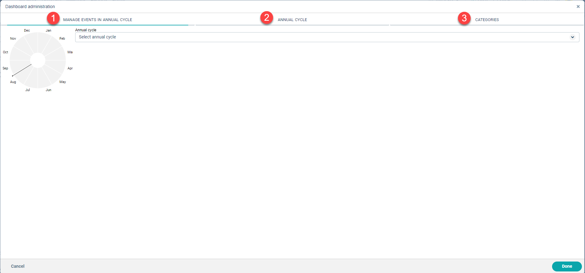
Task: Click the Jan label on the cycle wheel
Action: click(x=48, y=30)
